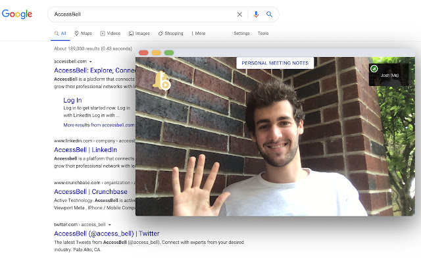Open search Settings

point(241,34)
